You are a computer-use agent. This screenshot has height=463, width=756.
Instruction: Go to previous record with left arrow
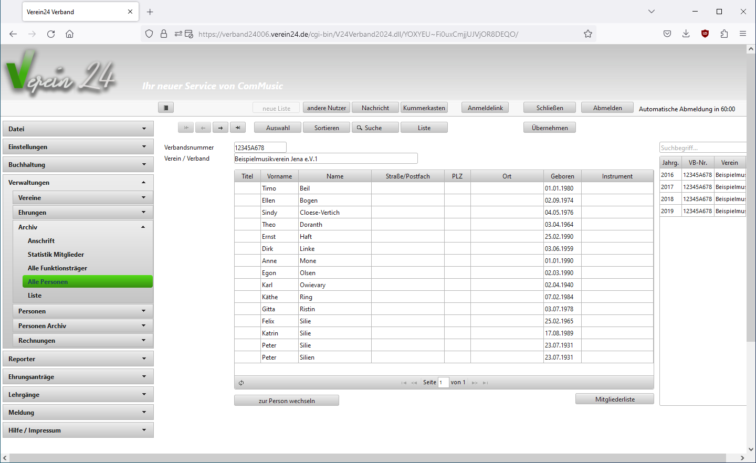pos(203,128)
